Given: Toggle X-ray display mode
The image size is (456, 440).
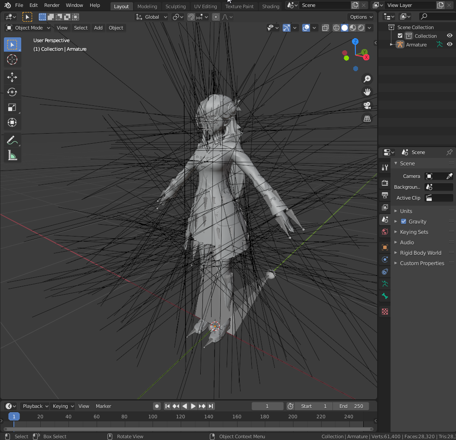Looking at the screenshot, I should click(326, 28).
